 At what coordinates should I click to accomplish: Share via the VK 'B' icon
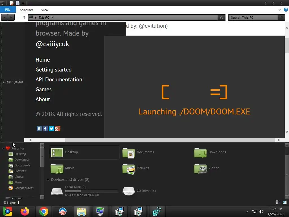(x=39, y=129)
